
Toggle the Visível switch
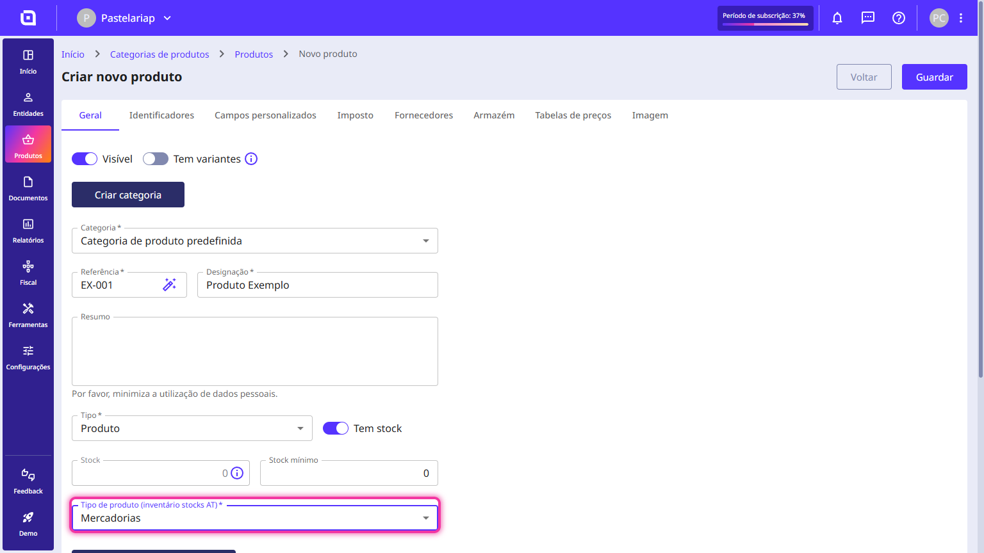(85, 159)
